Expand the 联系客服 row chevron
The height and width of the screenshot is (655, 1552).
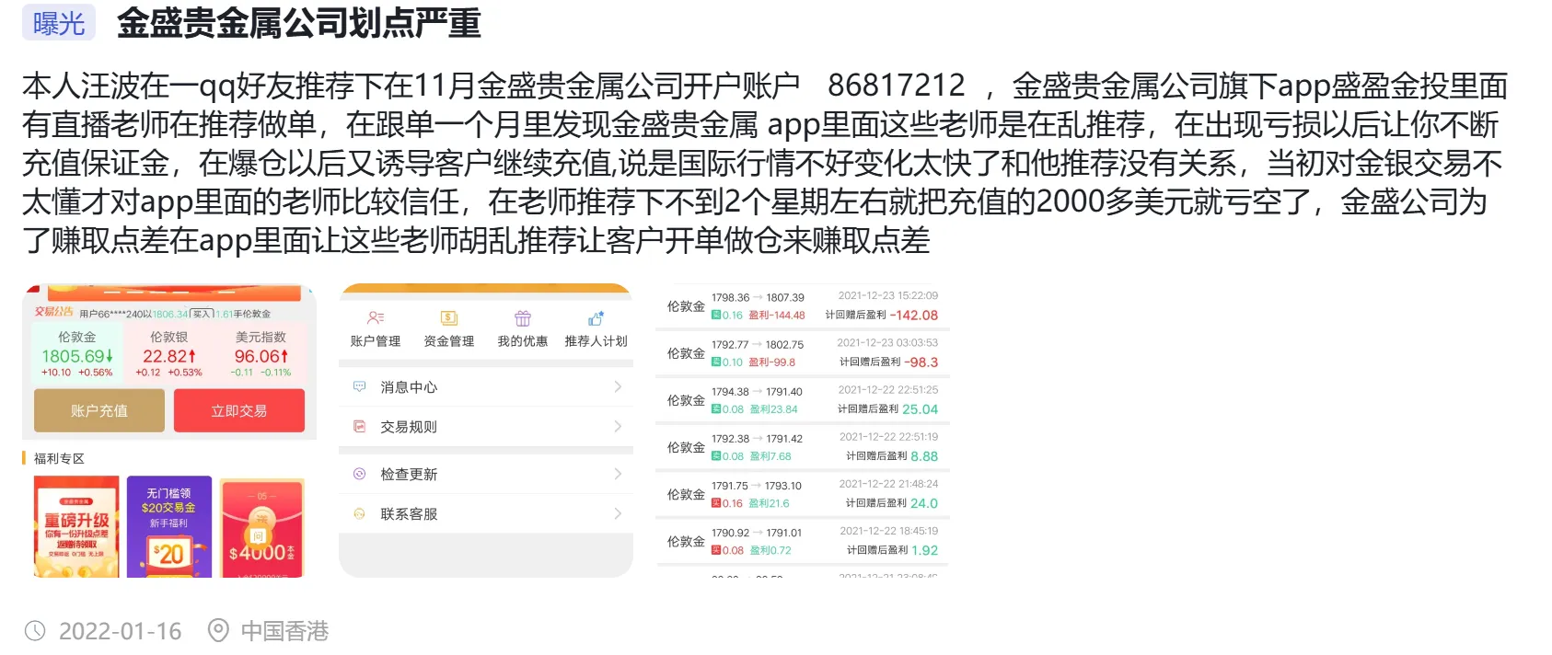(618, 513)
